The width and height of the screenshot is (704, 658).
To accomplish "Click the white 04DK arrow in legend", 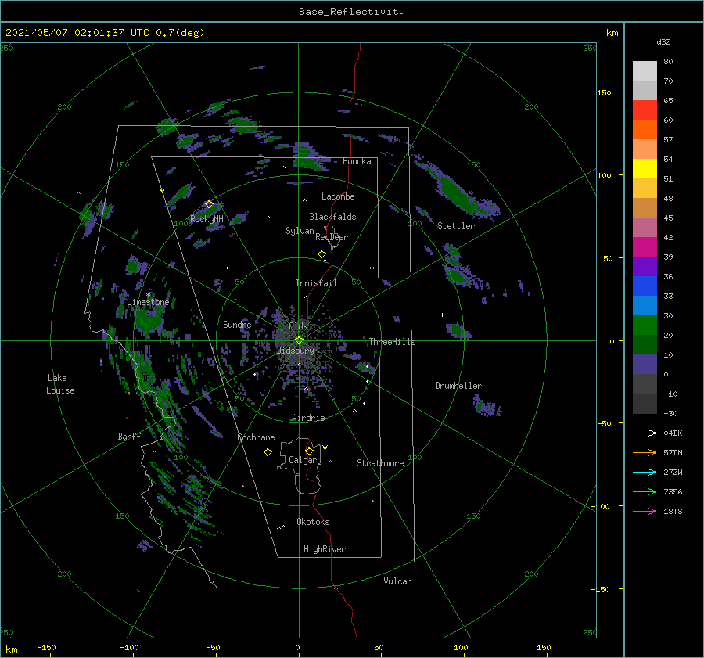I will click(x=645, y=433).
